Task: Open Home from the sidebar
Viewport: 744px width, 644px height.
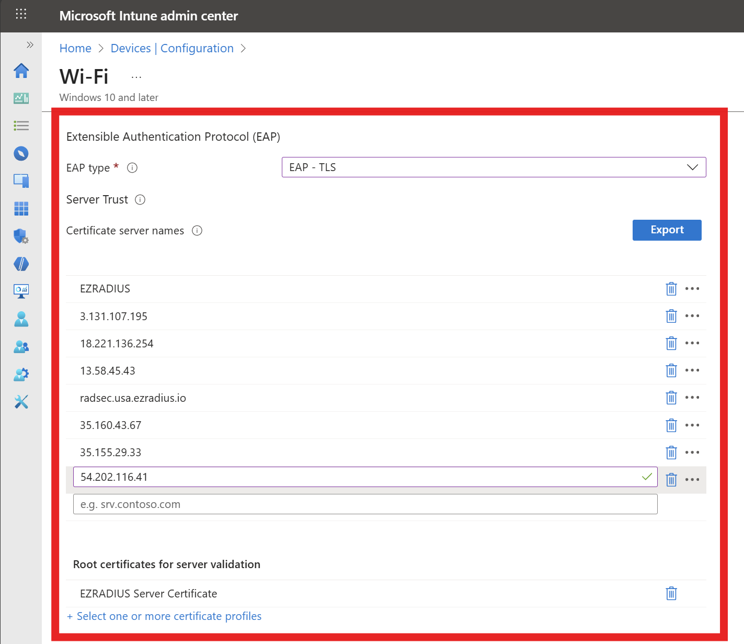Action: 21,71
